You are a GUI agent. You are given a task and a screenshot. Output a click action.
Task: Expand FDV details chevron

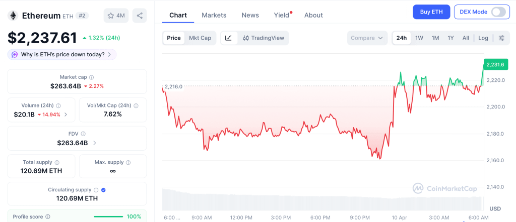95,143
